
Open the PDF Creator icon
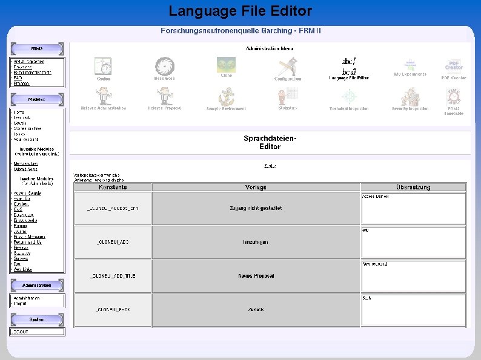[454, 66]
